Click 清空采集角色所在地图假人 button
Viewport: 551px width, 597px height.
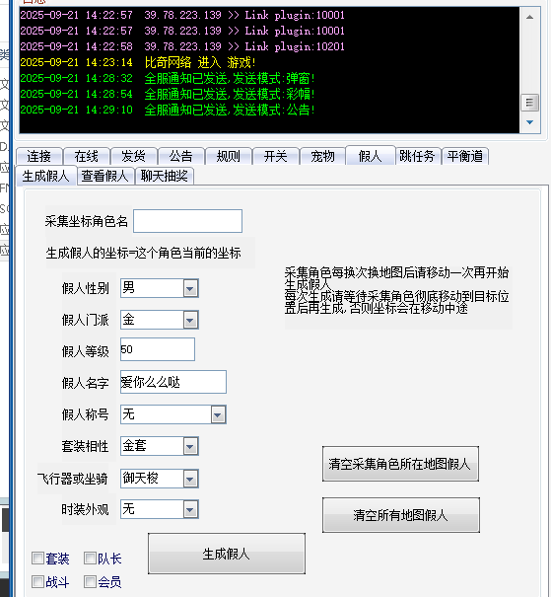pyautogui.click(x=400, y=464)
